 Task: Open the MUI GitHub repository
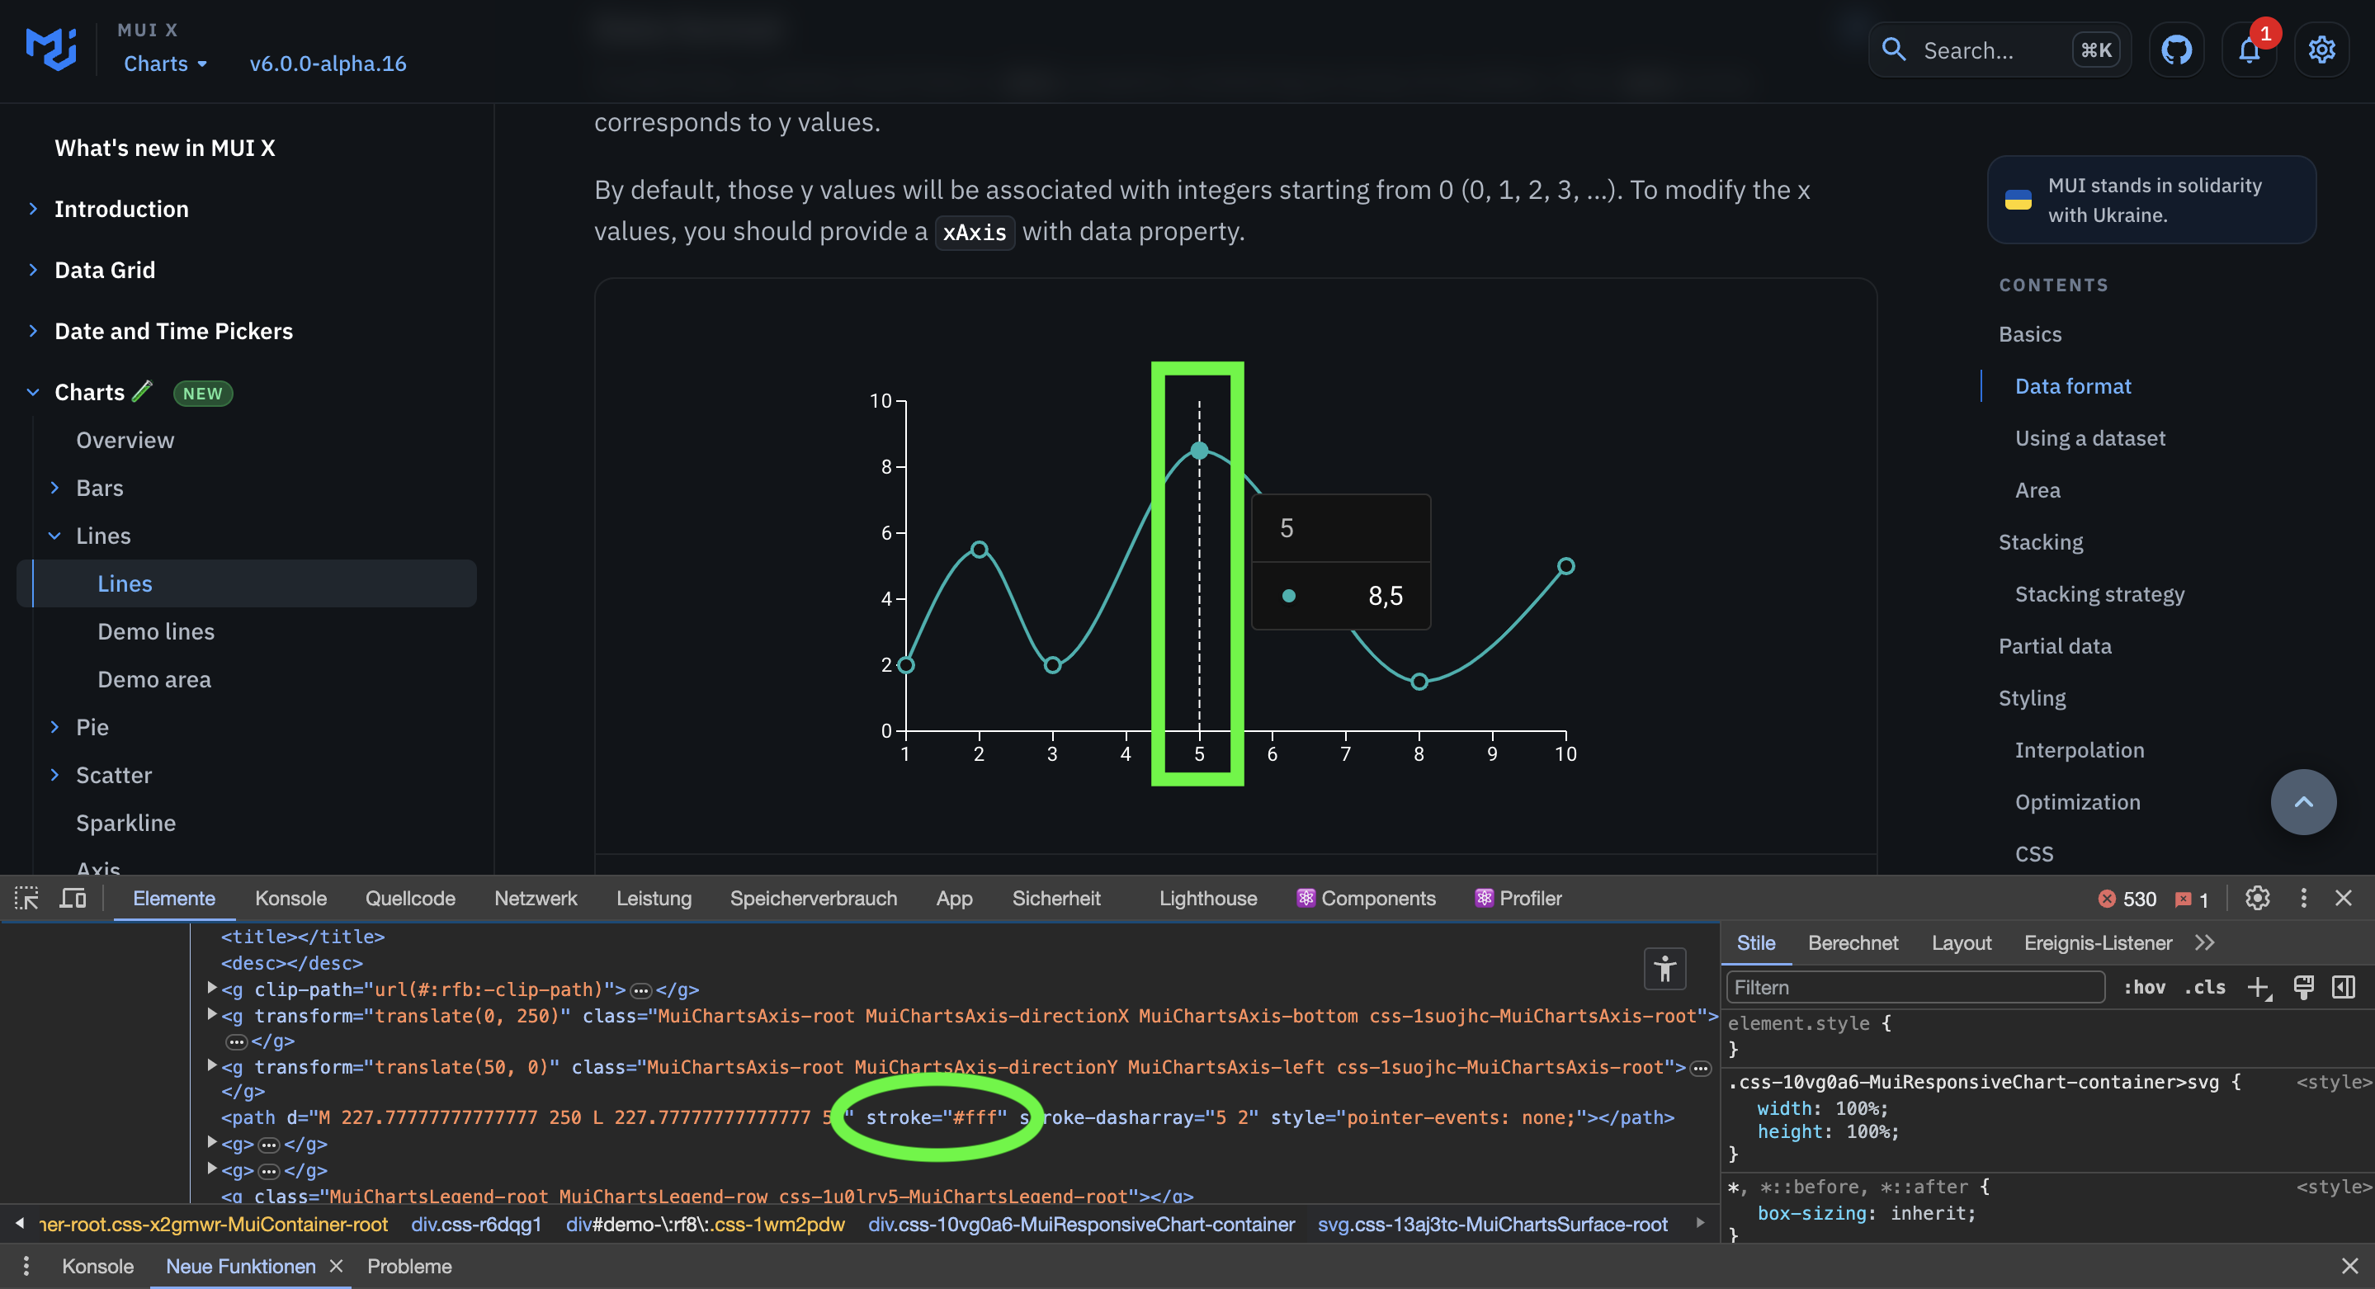(2177, 50)
